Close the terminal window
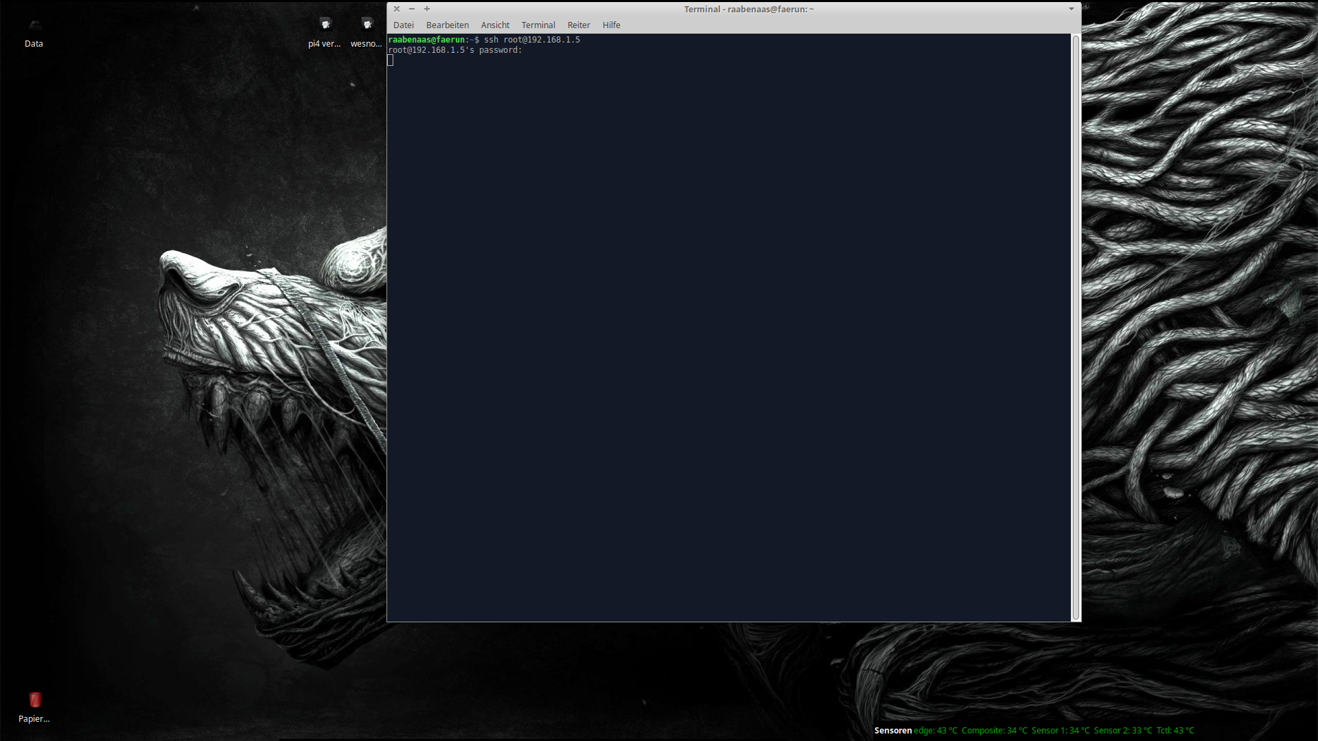Image resolution: width=1318 pixels, height=741 pixels. click(x=396, y=9)
